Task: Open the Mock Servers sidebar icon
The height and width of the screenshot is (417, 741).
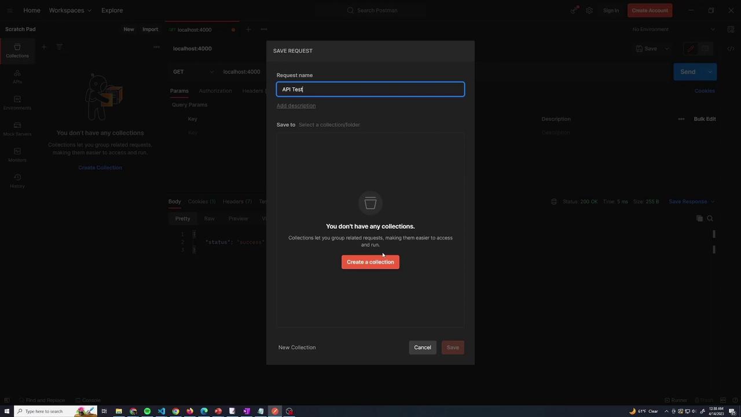Action: tap(17, 129)
